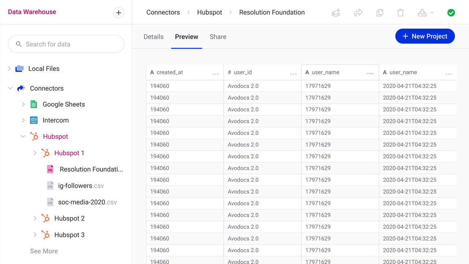Viewport: 469px width, 264px height.
Task: Open the user_id column options menu
Action: (293, 74)
